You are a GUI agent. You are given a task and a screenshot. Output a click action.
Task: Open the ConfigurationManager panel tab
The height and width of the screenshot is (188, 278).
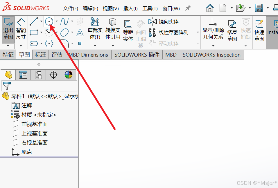pos(38,75)
